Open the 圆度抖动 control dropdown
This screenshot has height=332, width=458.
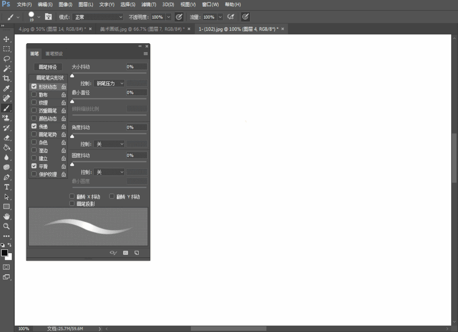[x=109, y=172]
